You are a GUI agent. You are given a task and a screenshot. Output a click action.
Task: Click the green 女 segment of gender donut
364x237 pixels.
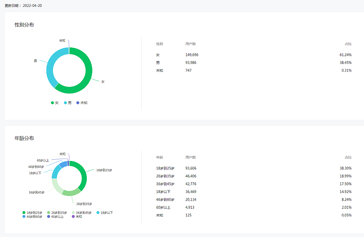(x=87, y=73)
